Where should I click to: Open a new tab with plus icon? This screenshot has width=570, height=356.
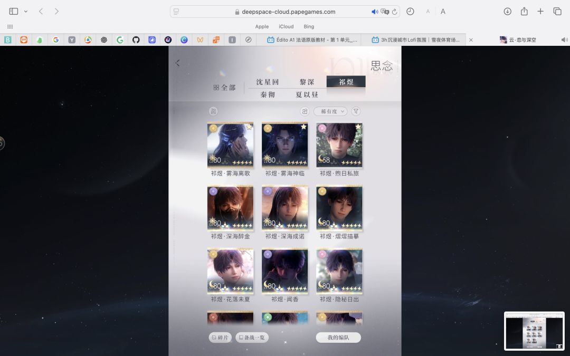pos(540,11)
